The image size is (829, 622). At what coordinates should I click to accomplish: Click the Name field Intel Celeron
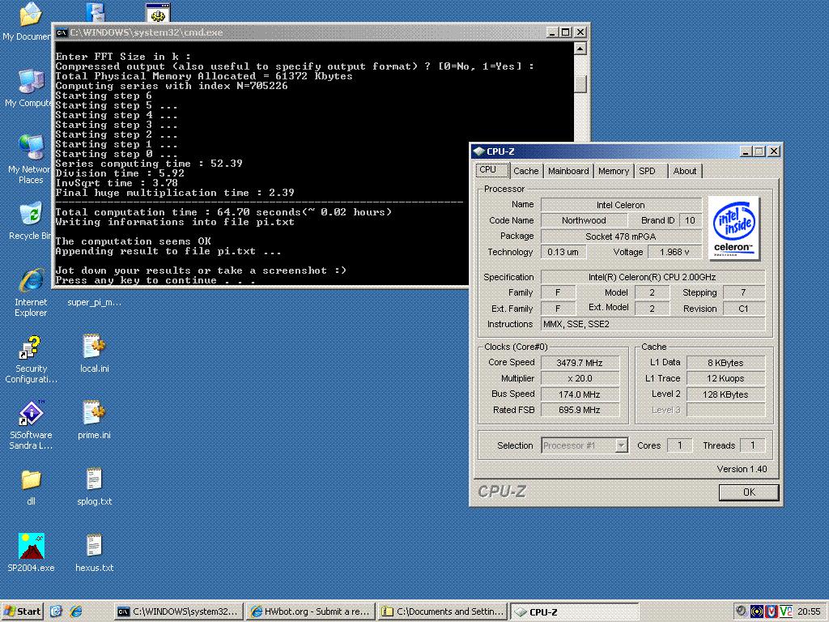tap(621, 205)
